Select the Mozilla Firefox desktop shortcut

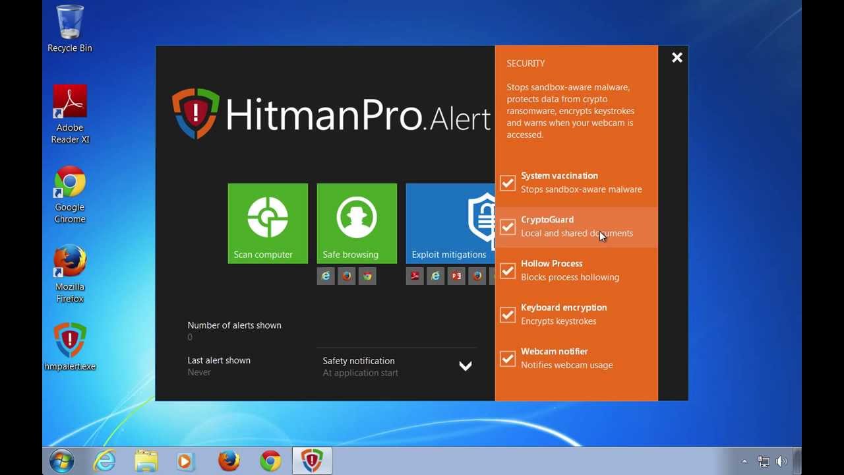pos(70,274)
